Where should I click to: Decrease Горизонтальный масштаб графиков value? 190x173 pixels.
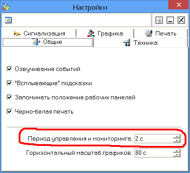pyautogui.click(x=177, y=155)
